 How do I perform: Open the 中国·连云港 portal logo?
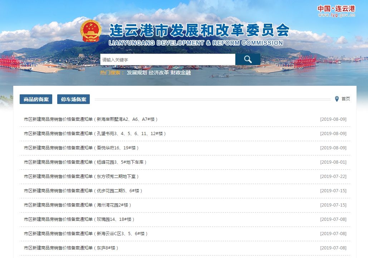pyautogui.click(x=336, y=9)
